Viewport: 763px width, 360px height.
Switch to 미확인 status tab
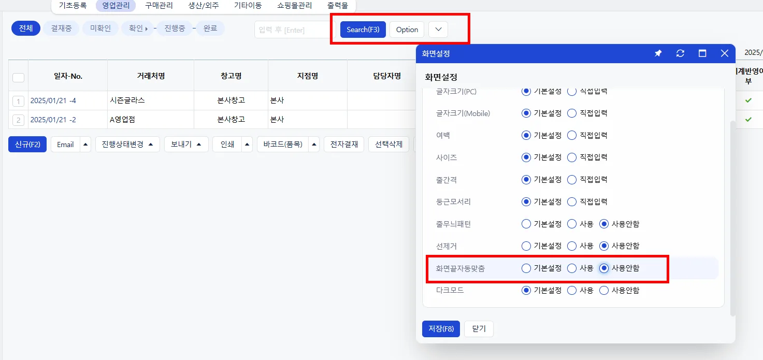(100, 28)
